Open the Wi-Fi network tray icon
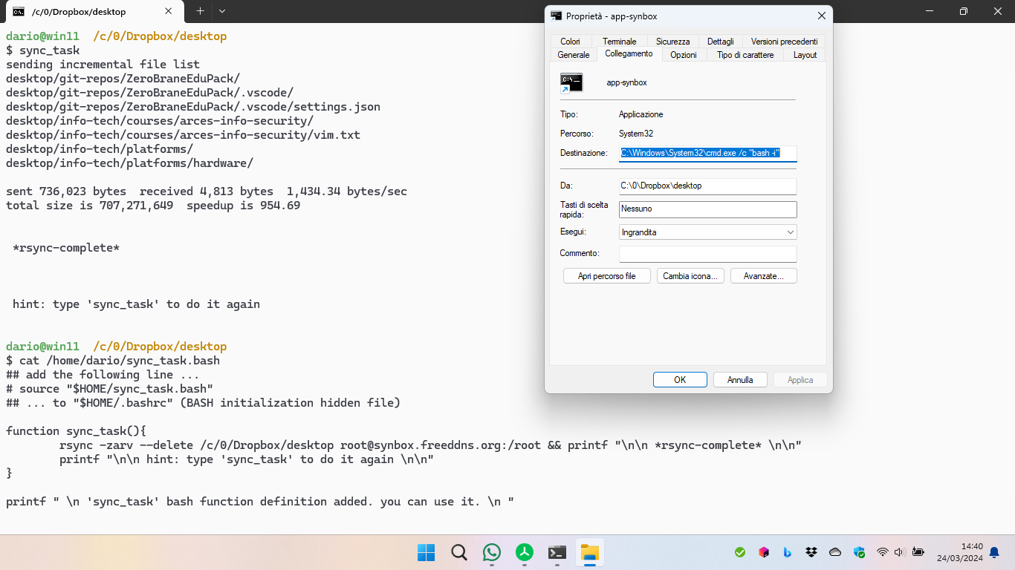Image resolution: width=1015 pixels, height=570 pixels. point(883,552)
